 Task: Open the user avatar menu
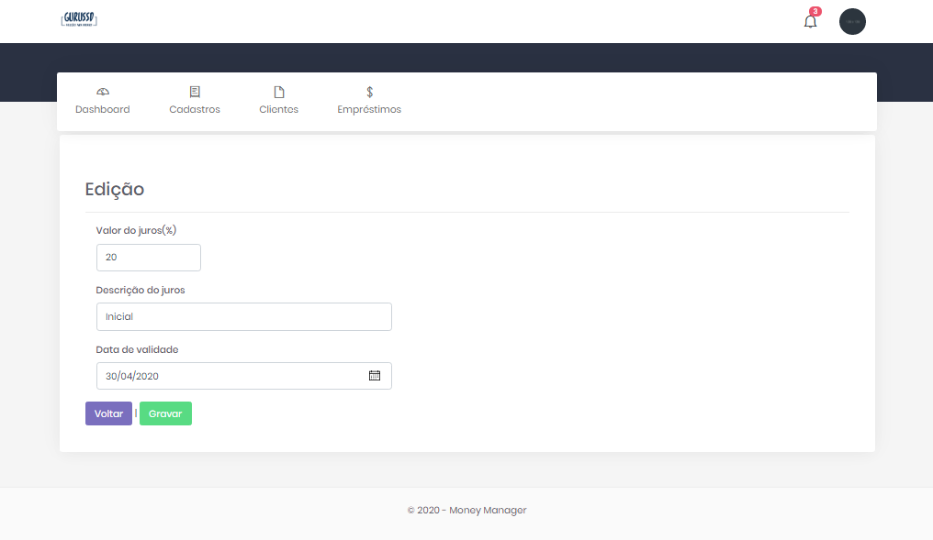(x=852, y=22)
